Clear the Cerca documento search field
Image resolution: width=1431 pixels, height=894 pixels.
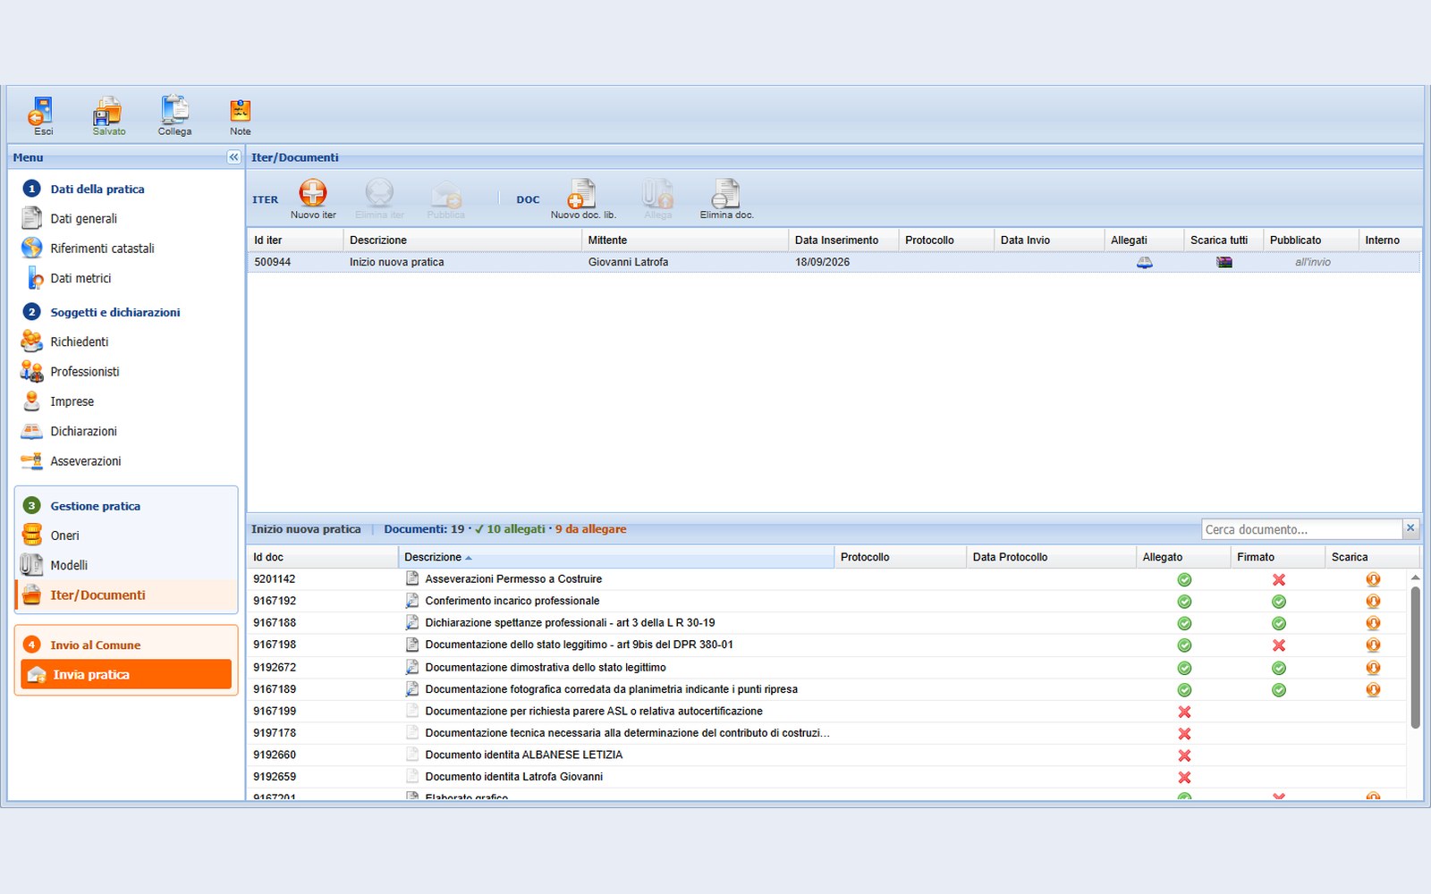pyautogui.click(x=1410, y=528)
